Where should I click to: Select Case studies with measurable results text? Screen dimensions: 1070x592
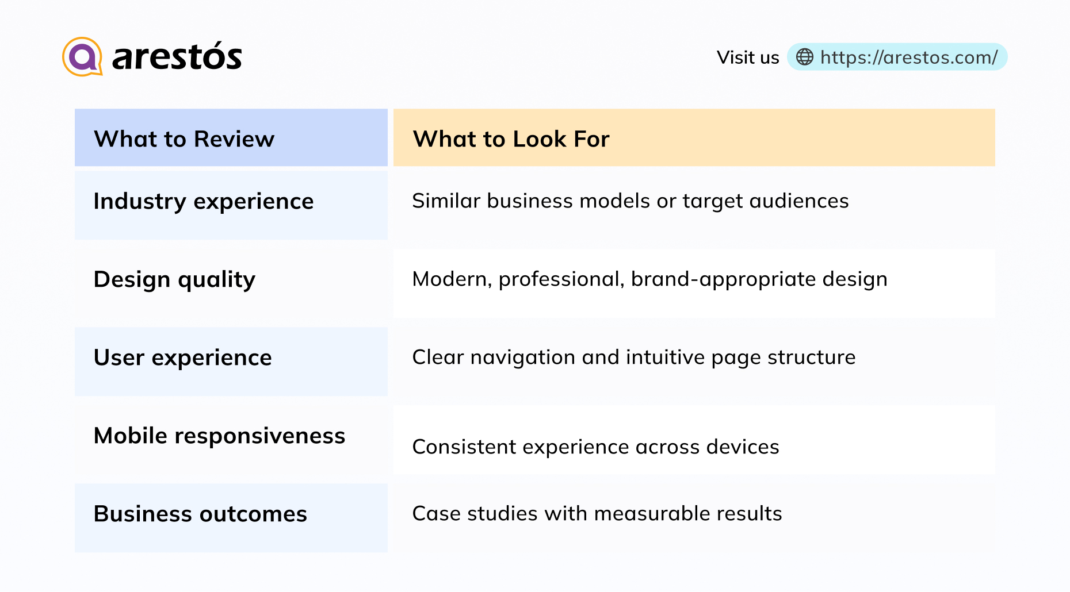pos(597,513)
